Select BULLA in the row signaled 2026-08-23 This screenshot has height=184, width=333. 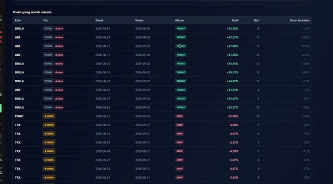[x=19, y=29]
